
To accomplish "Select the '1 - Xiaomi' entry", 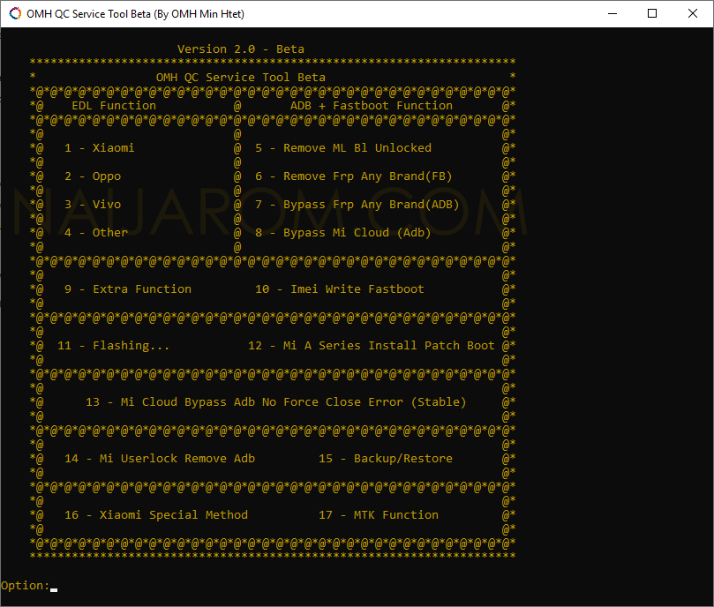I will click(99, 148).
